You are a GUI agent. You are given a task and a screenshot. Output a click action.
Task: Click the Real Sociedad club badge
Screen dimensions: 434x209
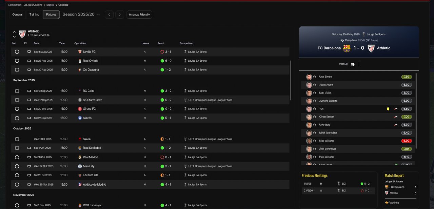pyautogui.click(x=80, y=148)
